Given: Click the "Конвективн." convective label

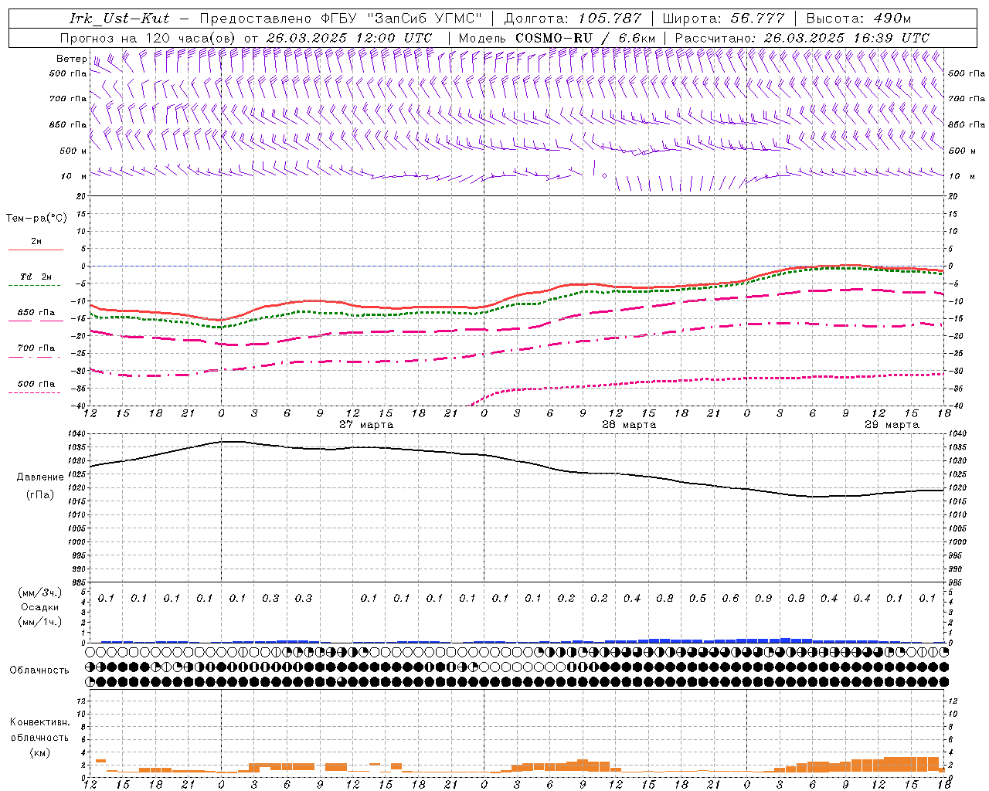Looking at the screenshot, I should 39,722.
